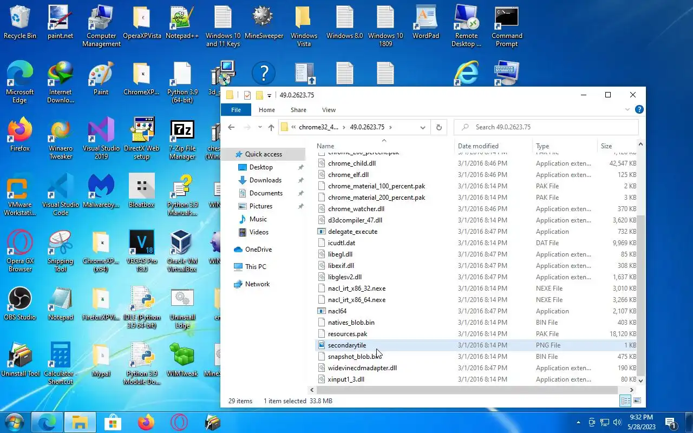Expand hidden folders chevron in address bar
The width and height of the screenshot is (693, 433).
pyautogui.click(x=293, y=128)
